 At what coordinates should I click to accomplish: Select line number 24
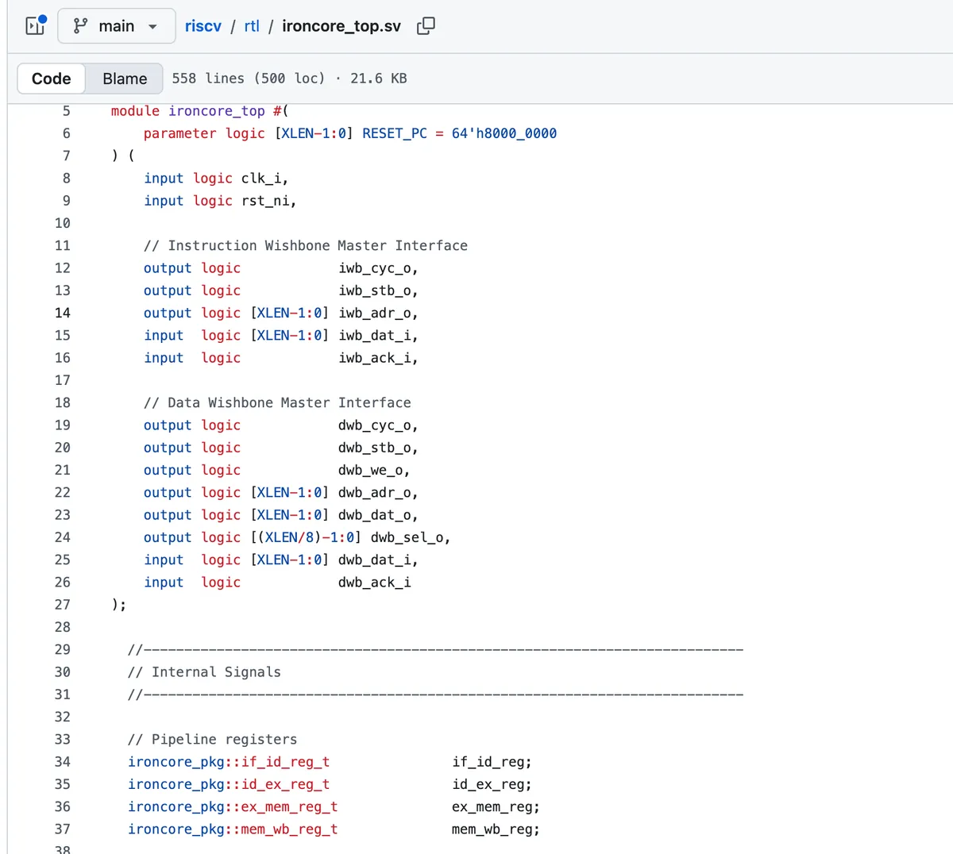pos(63,537)
